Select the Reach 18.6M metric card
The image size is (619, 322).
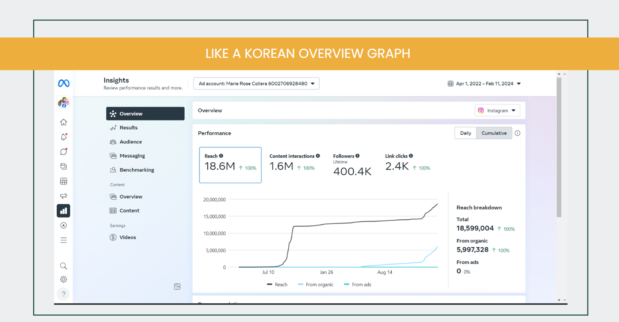(231, 165)
